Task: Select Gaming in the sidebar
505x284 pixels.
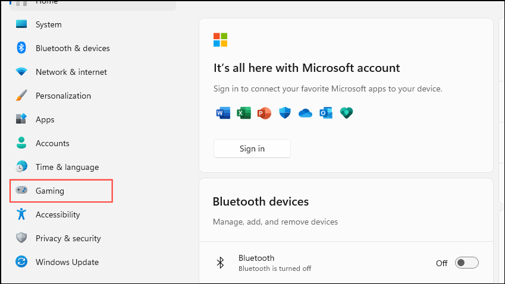Action: [x=61, y=191]
